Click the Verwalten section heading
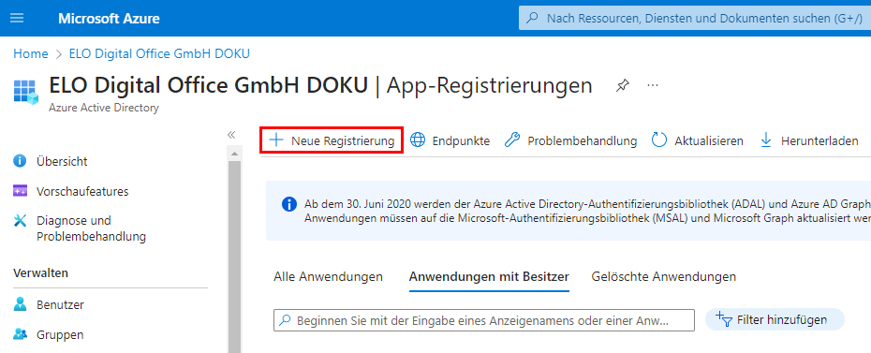Viewport: 871px width, 353px height. click(x=40, y=273)
